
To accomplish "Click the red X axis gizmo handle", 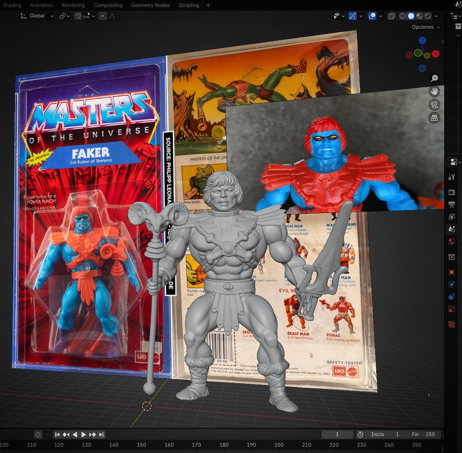I will 436,54.
